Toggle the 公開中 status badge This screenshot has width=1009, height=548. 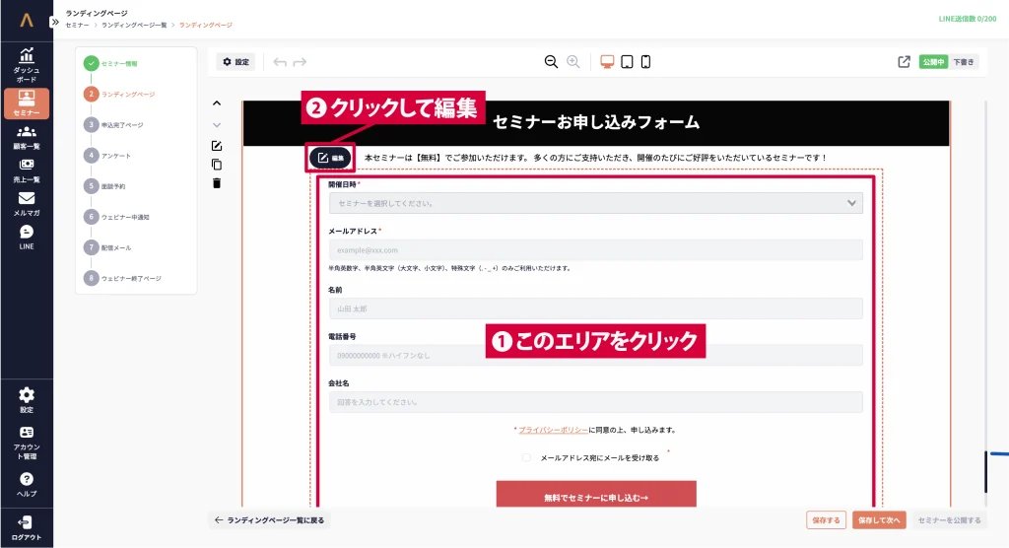click(933, 62)
